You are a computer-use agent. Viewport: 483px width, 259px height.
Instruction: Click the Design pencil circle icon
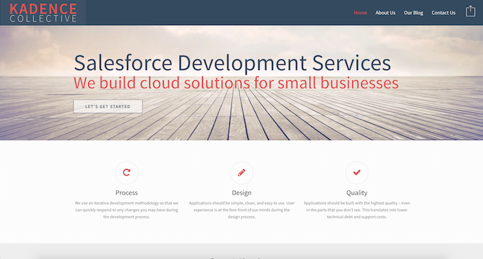(x=241, y=173)
